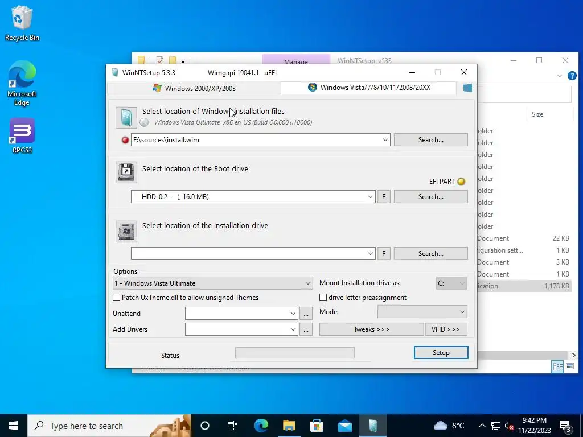
Task: Select the RPCS3 desktop shortcut
Action: (22, 136)
